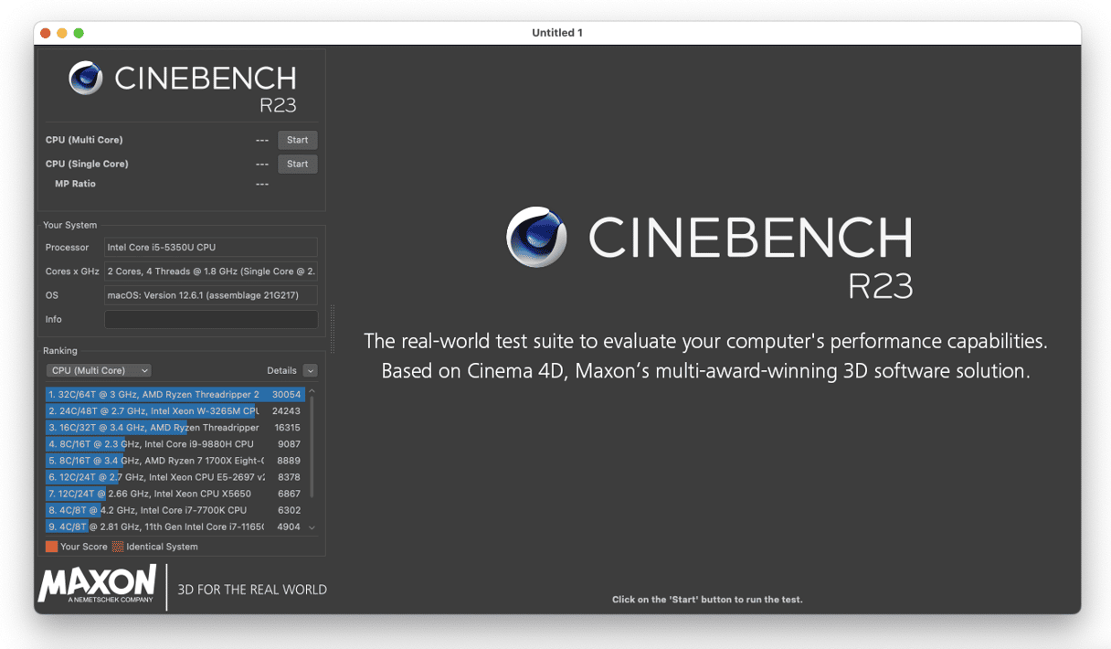
Task: Open the CPU (Multi Core) ranking dropdown
Action: click(99, 370)
